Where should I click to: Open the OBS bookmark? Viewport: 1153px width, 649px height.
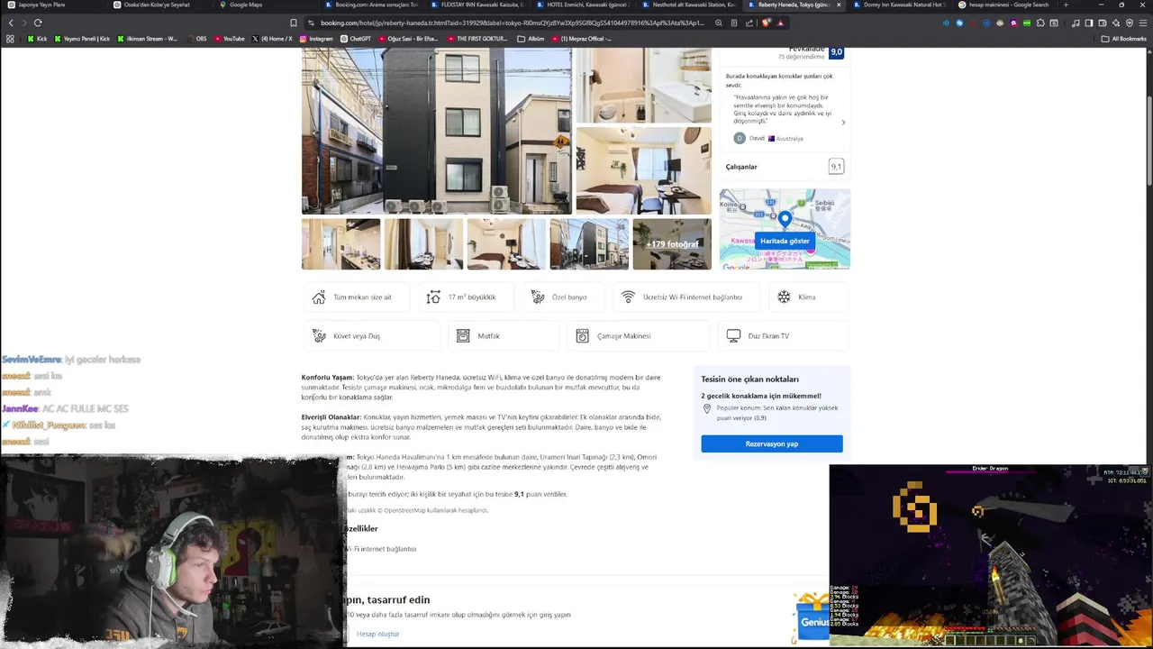pos(196,39)
